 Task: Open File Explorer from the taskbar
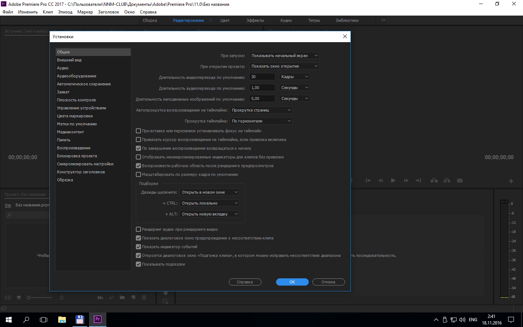click(62, 319)
